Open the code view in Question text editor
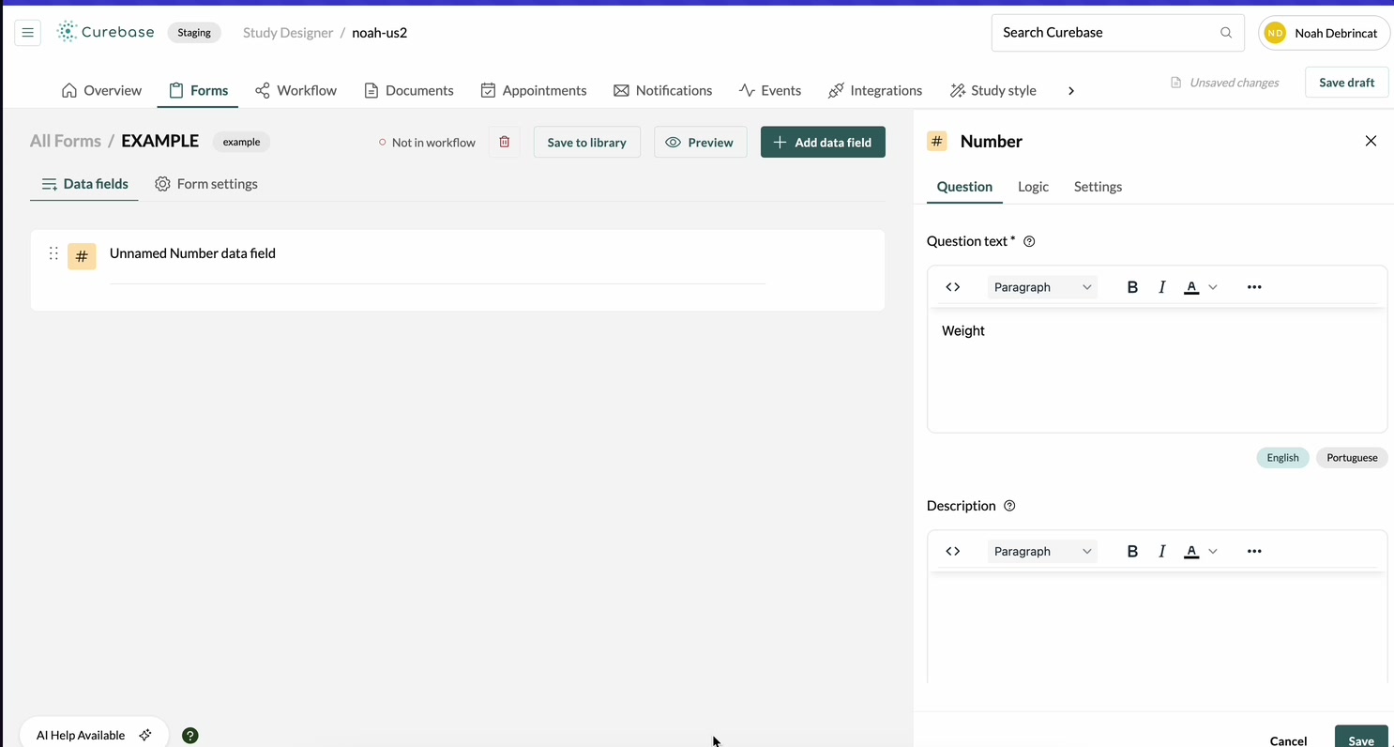 [952, 286]
